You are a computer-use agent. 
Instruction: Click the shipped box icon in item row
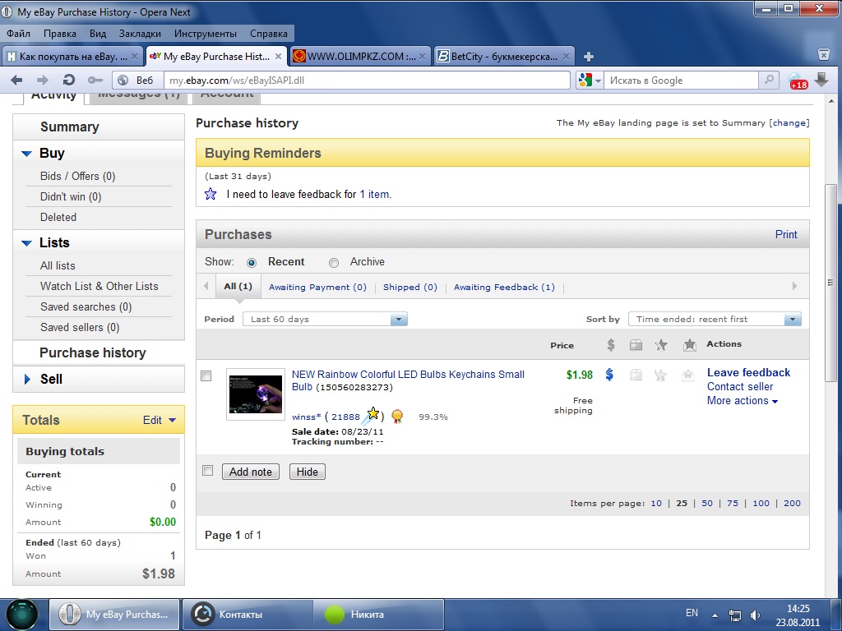(x=636, y=375)
